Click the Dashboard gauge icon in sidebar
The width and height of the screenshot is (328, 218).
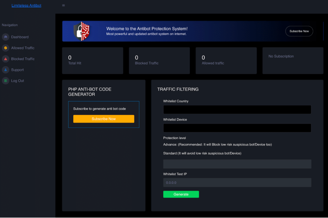pyautogui.click(x=5, y=37)
